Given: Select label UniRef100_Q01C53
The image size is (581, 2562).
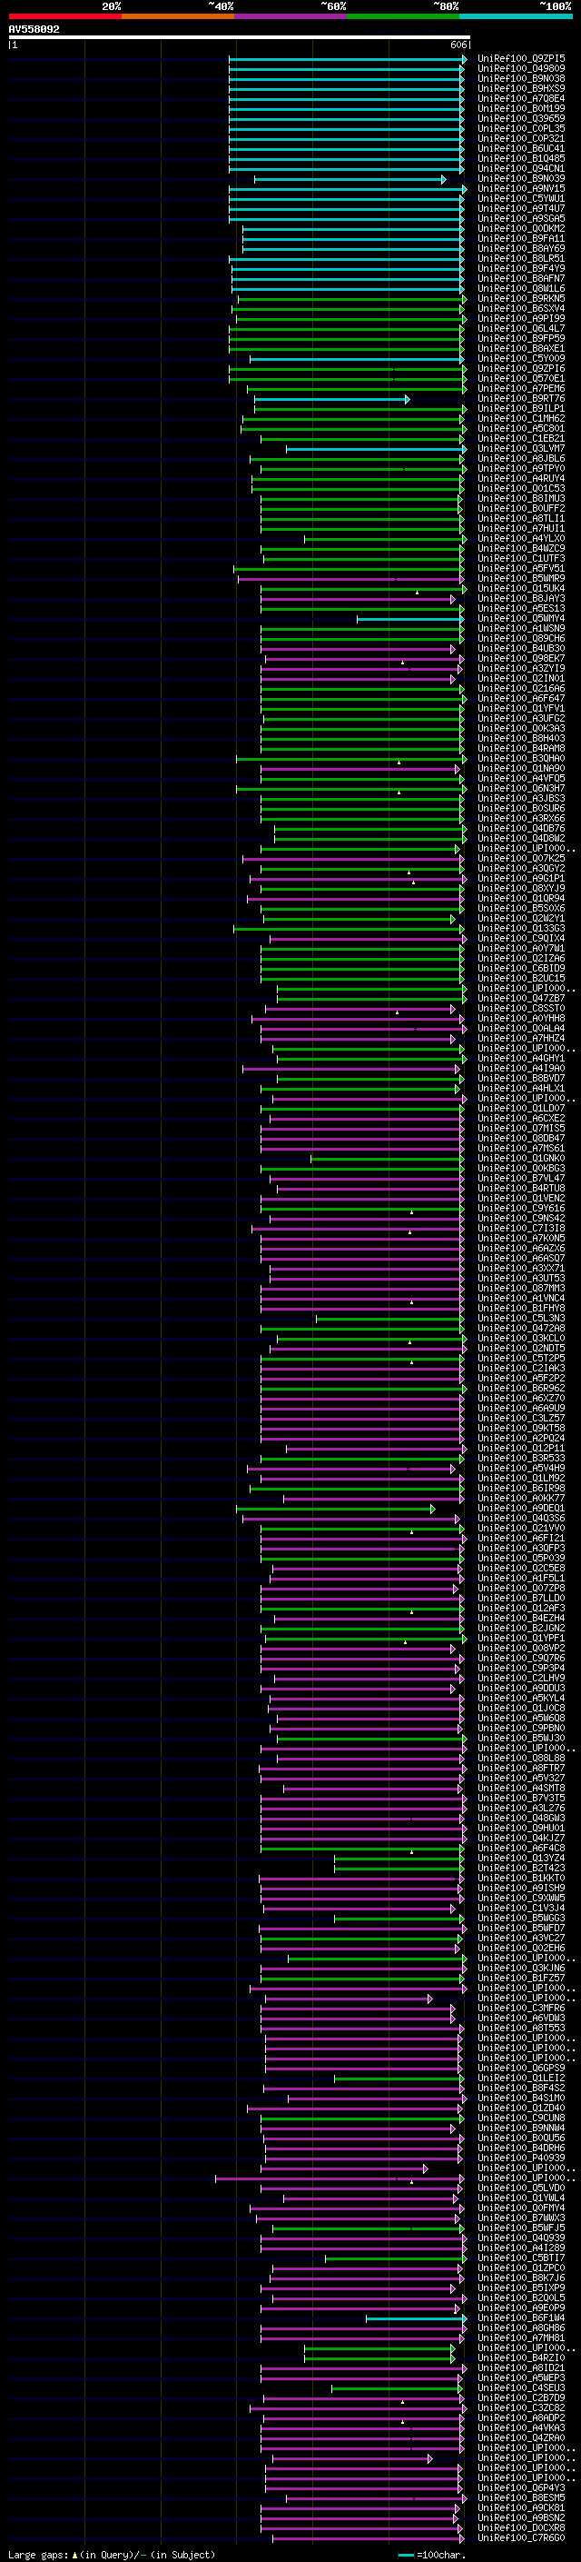Looking at the screenshot, I should pos(521,488).
